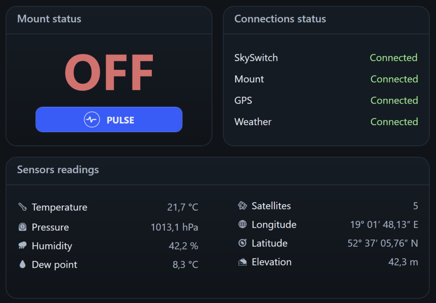The width and height of the screenshot is (436, 303).
Task: Click the compass icon beside Latitude
Action: 243,243
